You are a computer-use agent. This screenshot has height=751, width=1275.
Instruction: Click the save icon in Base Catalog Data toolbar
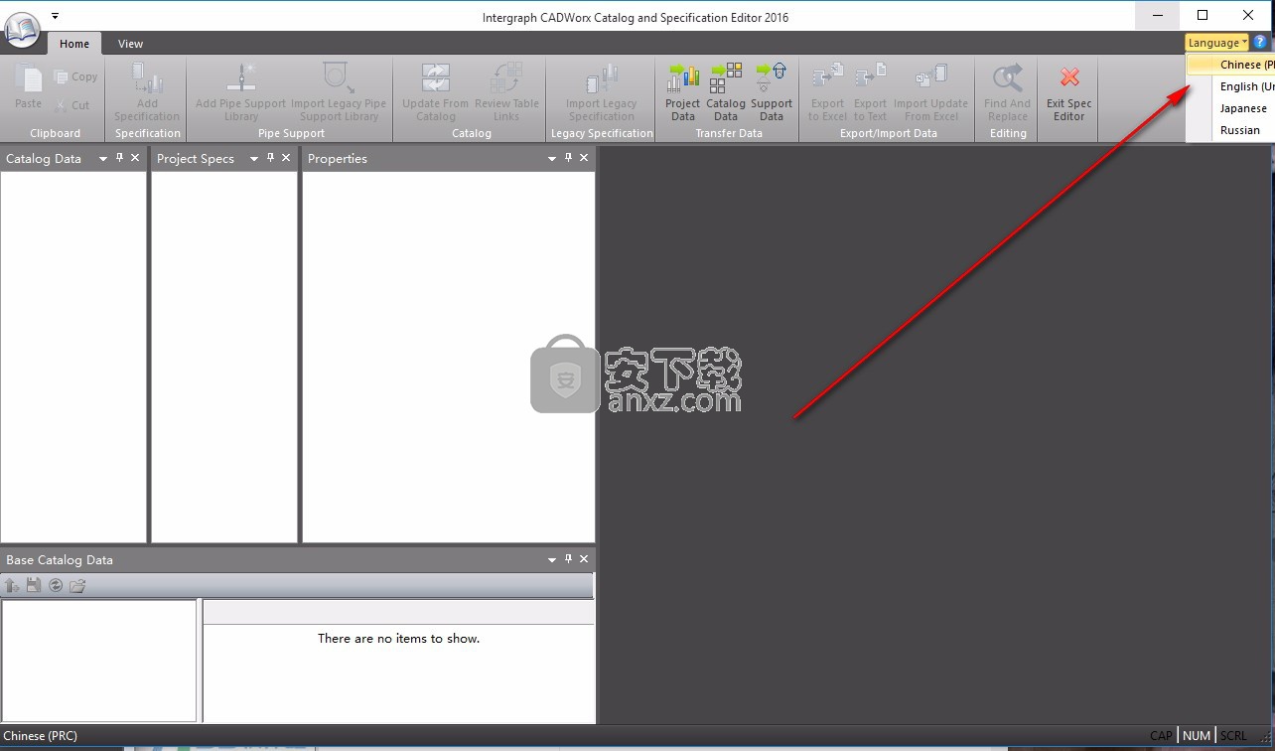34,585
